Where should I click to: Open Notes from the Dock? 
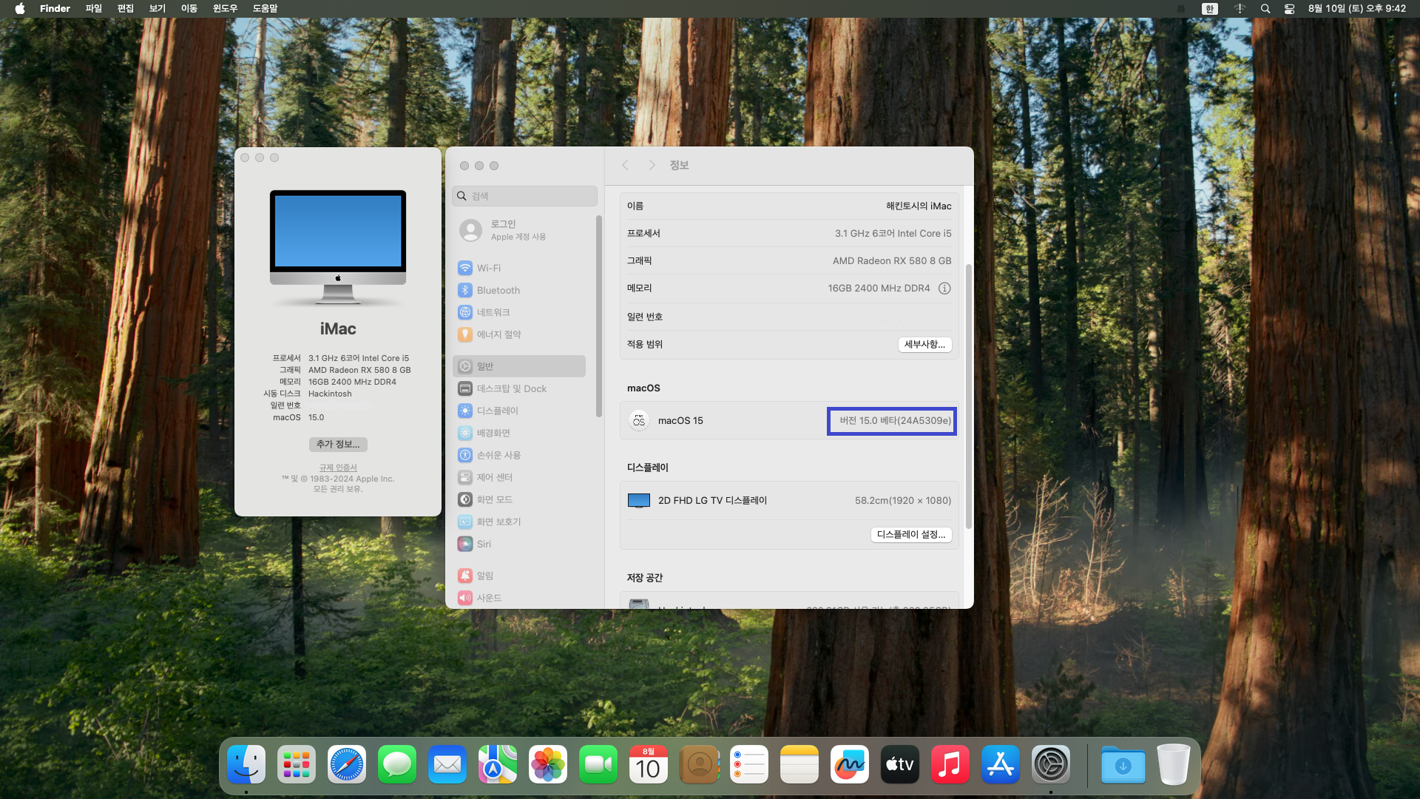(799, 765)
